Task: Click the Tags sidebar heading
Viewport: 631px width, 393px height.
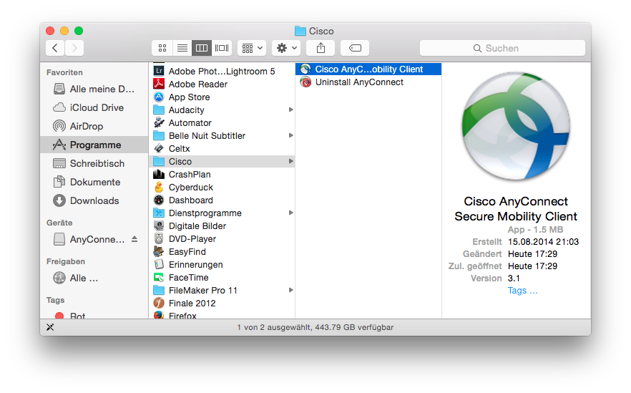Action: pos(56,300)
